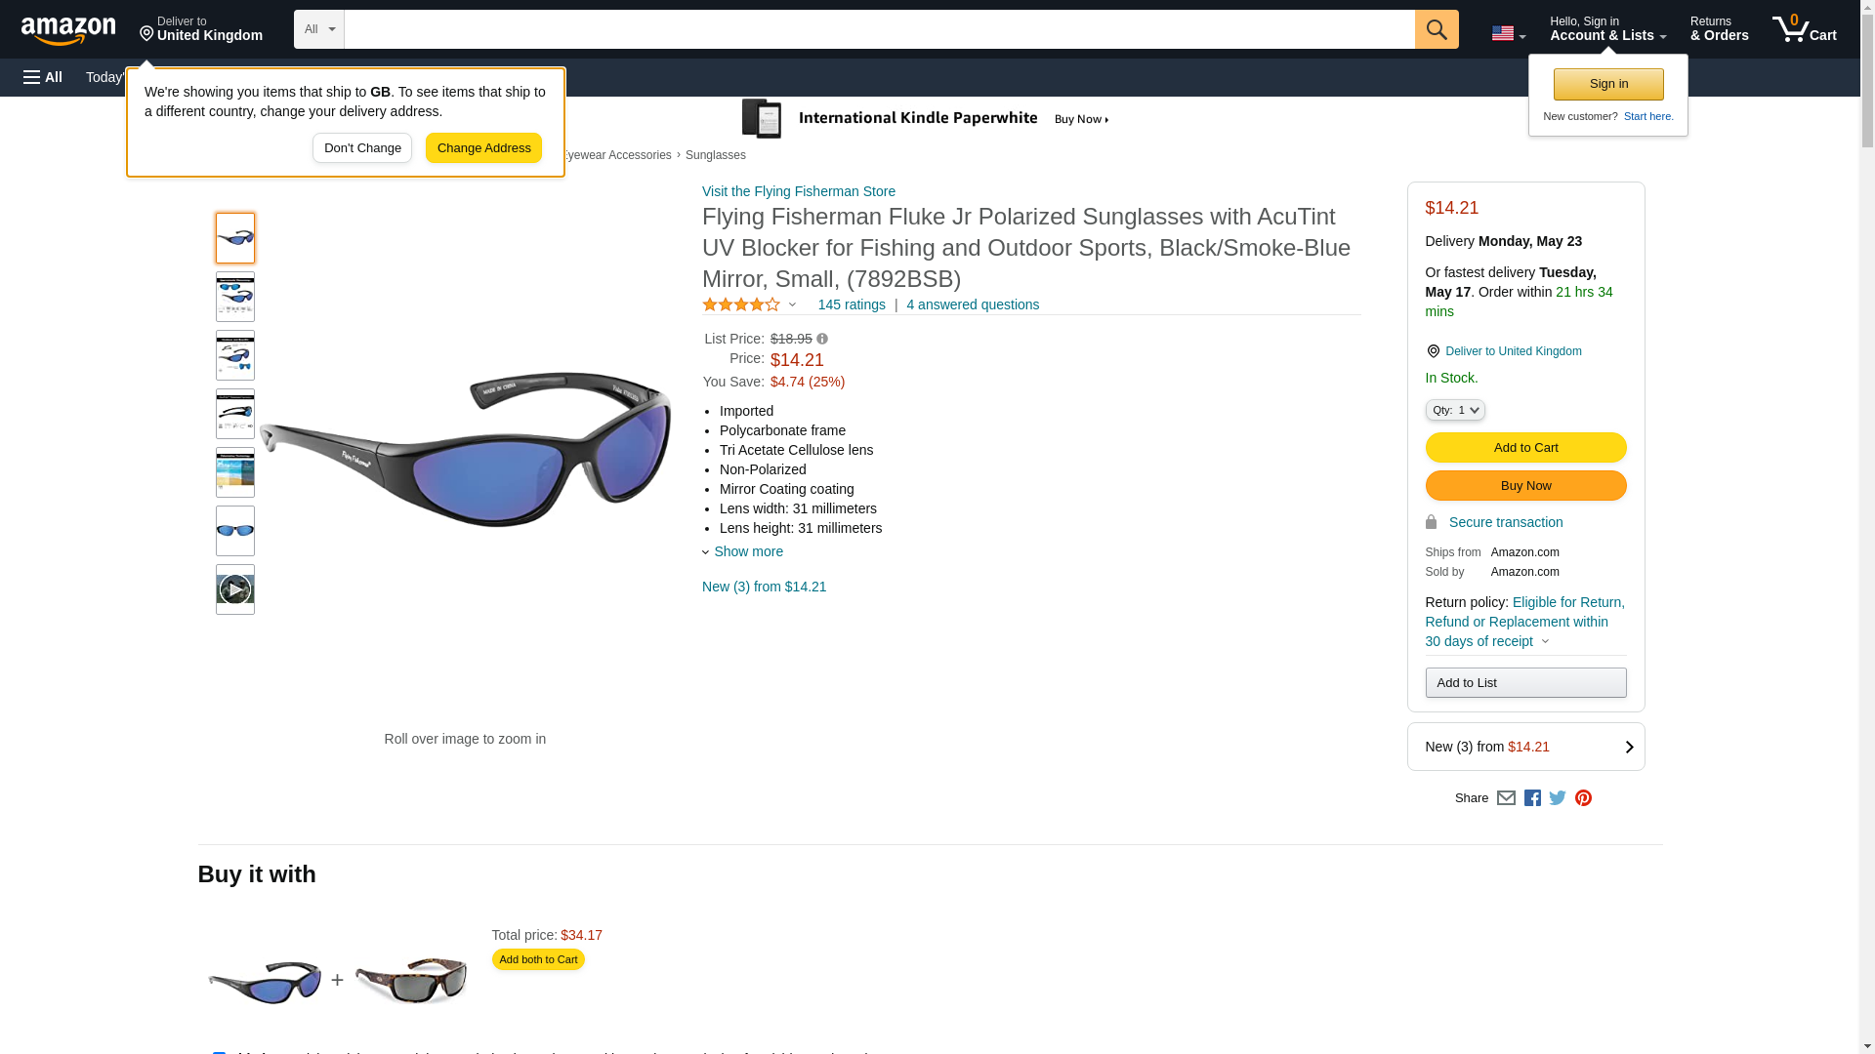Viewport: 1875px width, 1054px height.
Task: Share product via email icon
Action: click(1506, 798)
